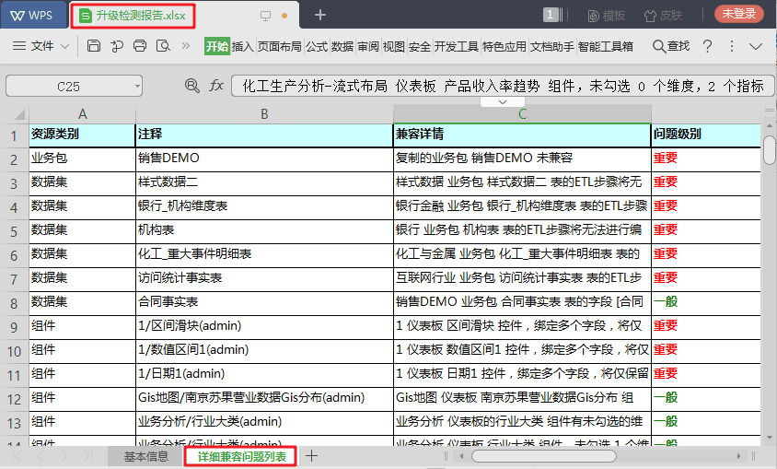Viewport: 777px width, 469px height.
Task: Click the horizontal scrollbar thumb
Action: (544, 456)
